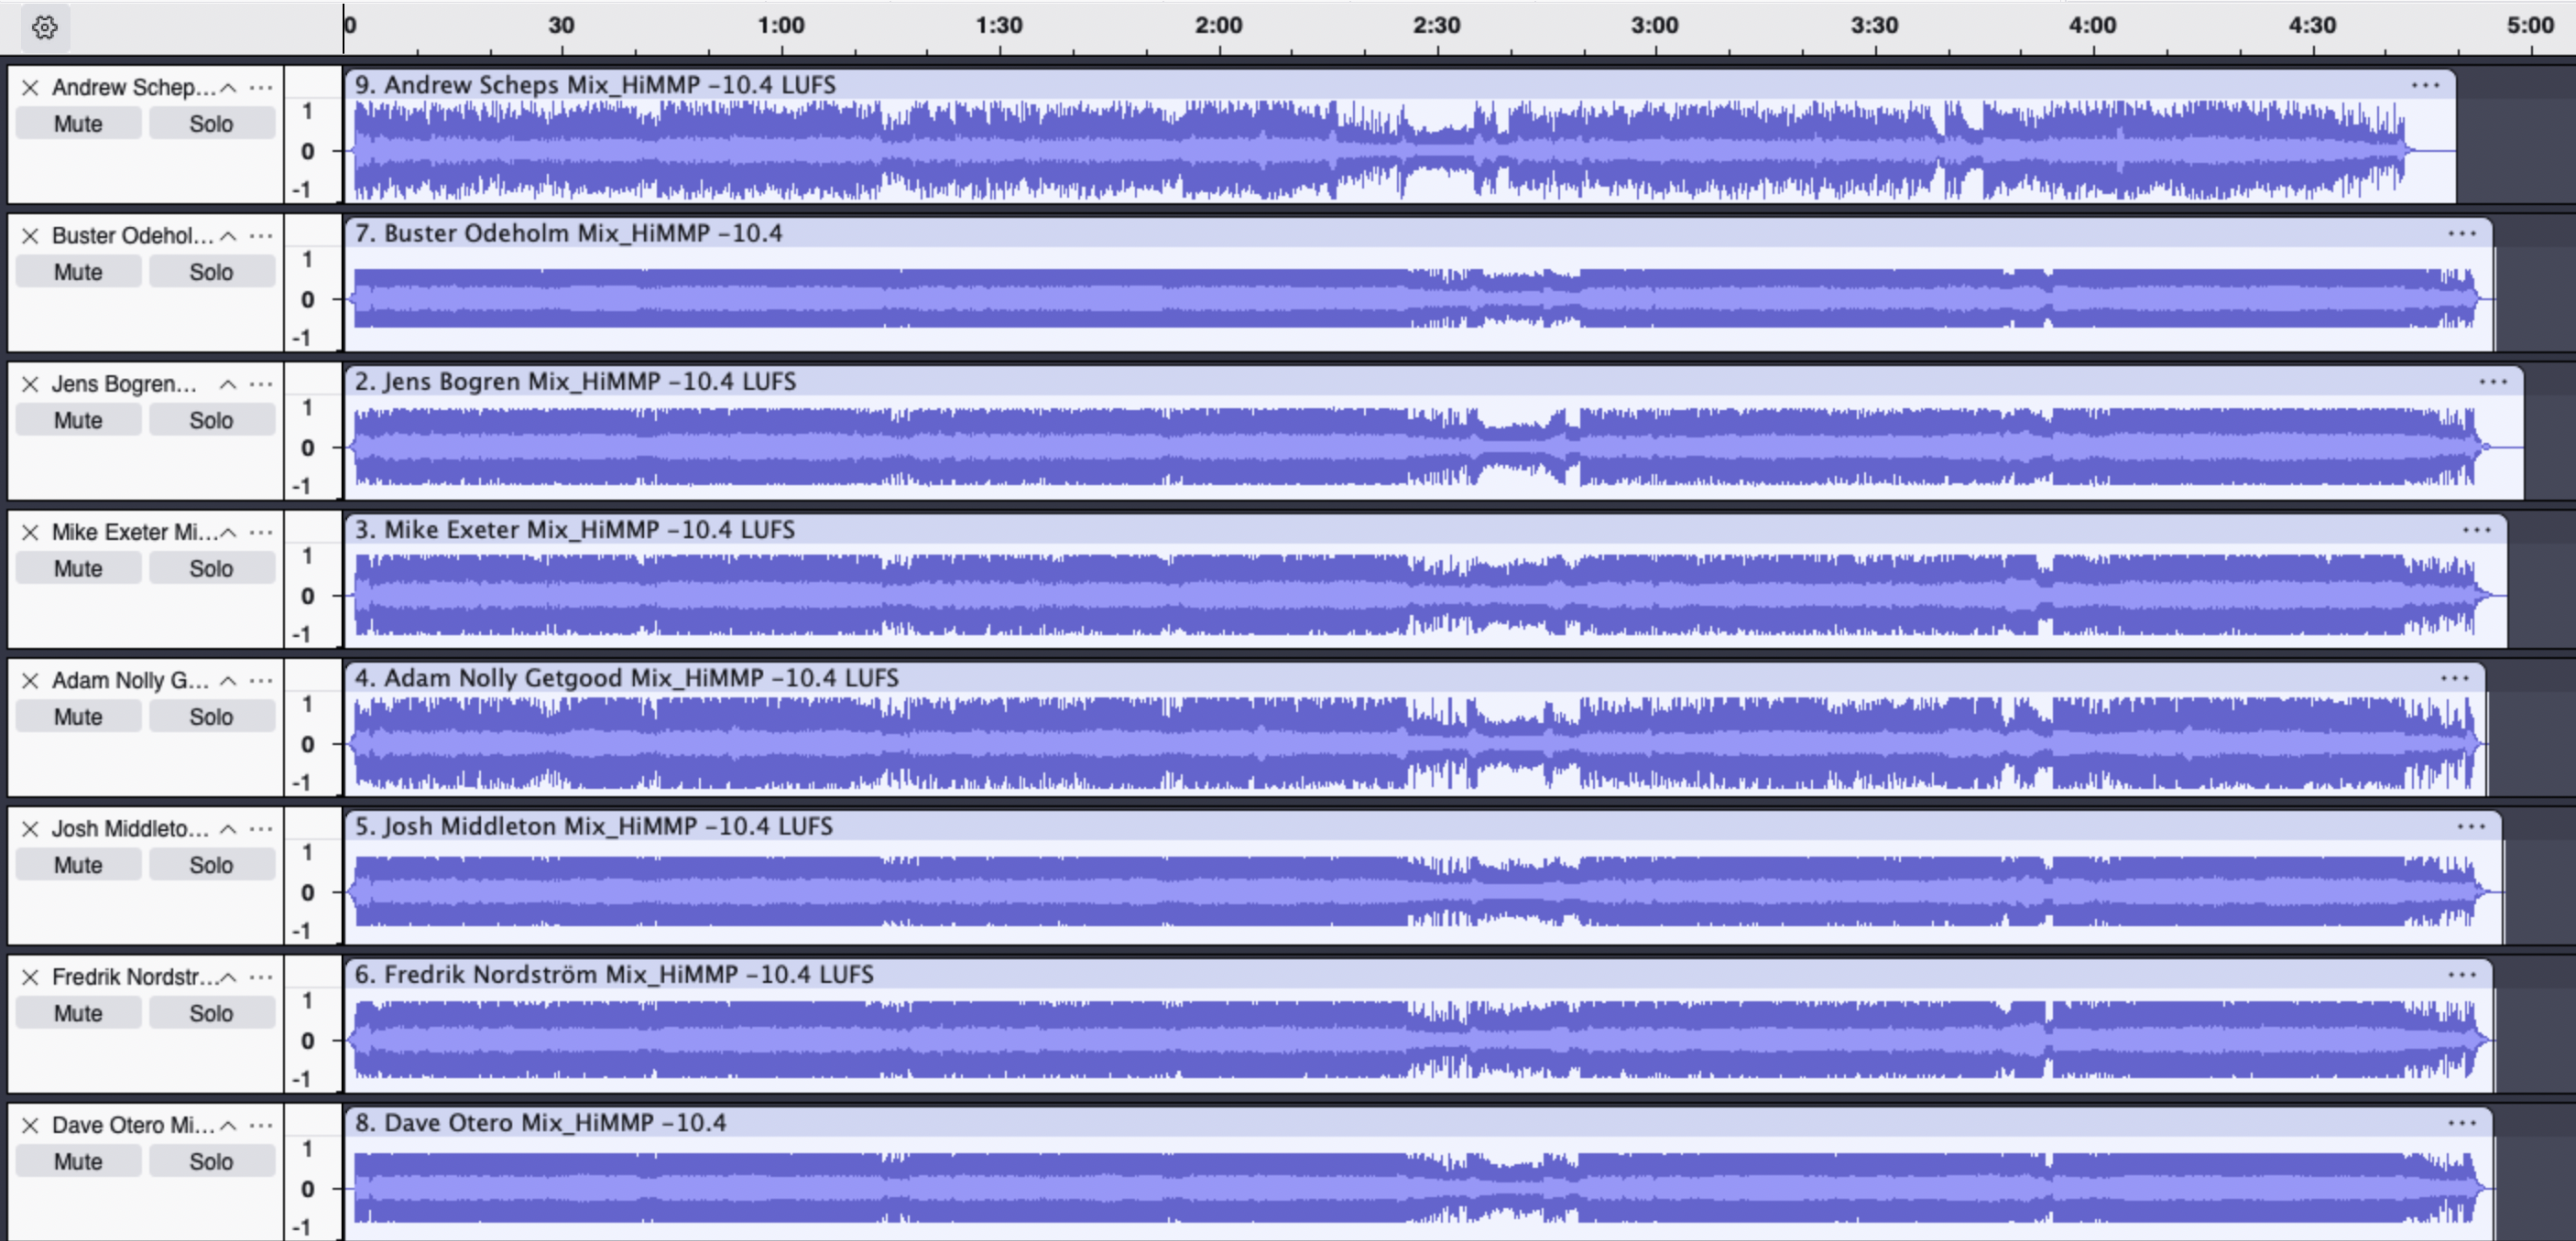The height and width of the screenshot is (1241, 2576).
Task: Collapse the Adam Nolly Getgood track
Action: pyautogui.click(x=228, y=681)
